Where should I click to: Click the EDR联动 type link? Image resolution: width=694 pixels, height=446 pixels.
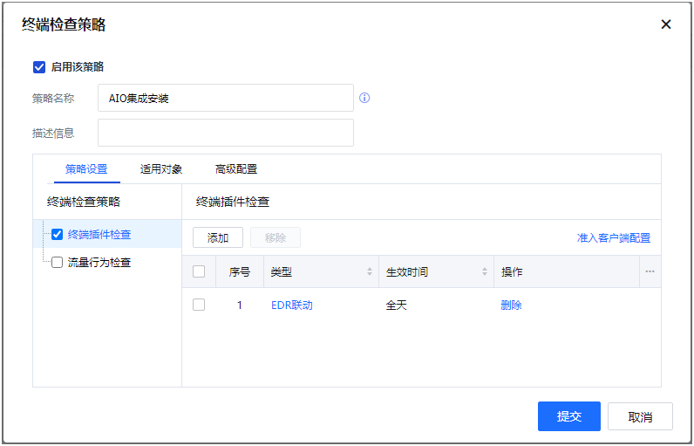291,305
